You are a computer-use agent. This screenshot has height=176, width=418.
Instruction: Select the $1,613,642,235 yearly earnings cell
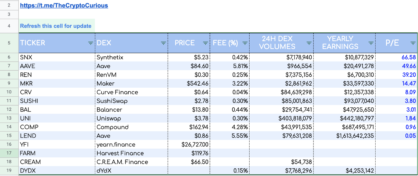coord(345,136)
